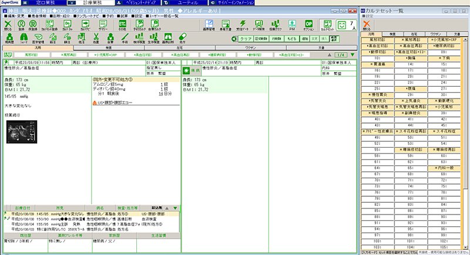The width and height of the screenshot is (470, 255).
Task: Open the 予約 menu
Action: (x=108, y=16)
